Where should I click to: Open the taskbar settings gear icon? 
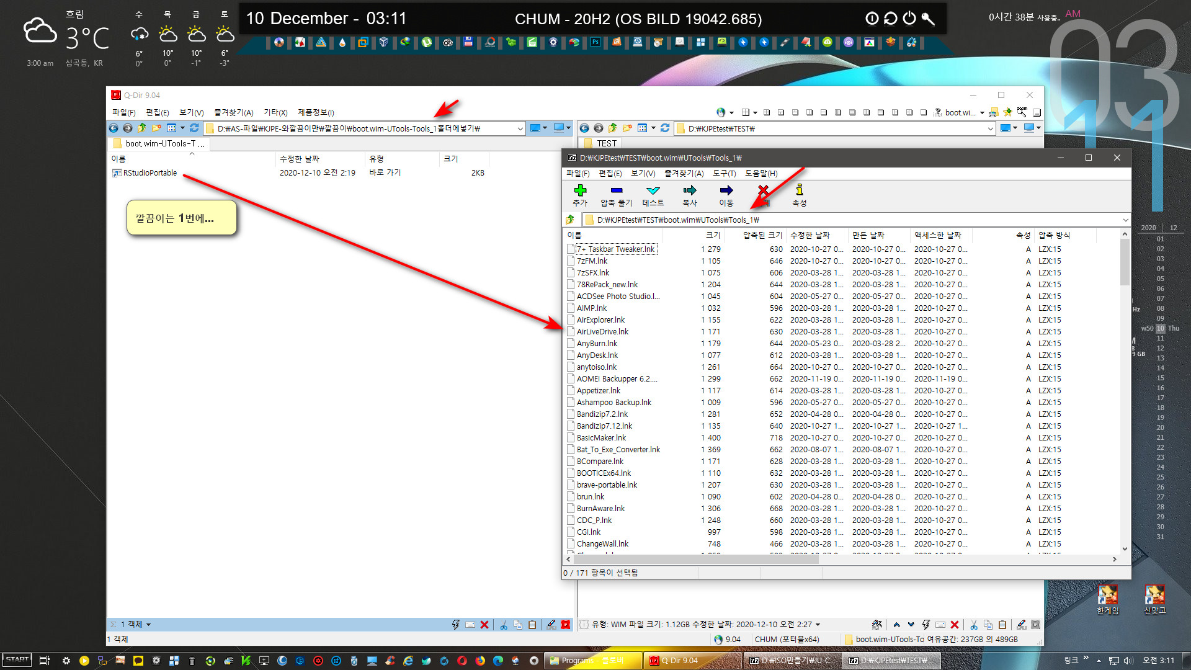click(x=66, y=661)
